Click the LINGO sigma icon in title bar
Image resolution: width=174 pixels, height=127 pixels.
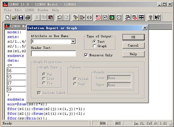[5, 4]
